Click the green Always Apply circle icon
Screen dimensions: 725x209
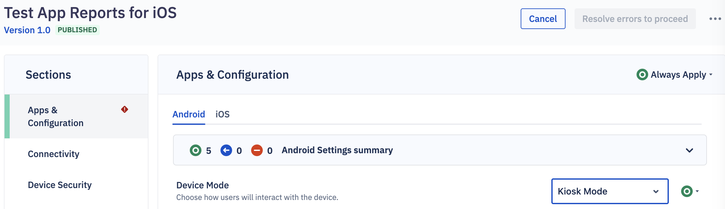point(642,75)
